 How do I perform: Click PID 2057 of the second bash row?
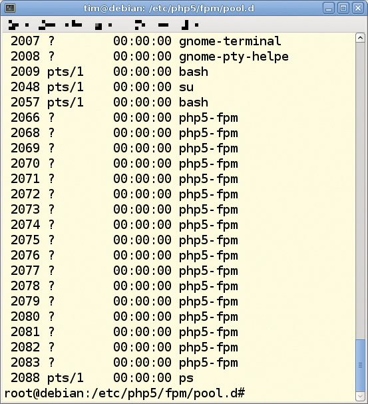tap(25, 102)
